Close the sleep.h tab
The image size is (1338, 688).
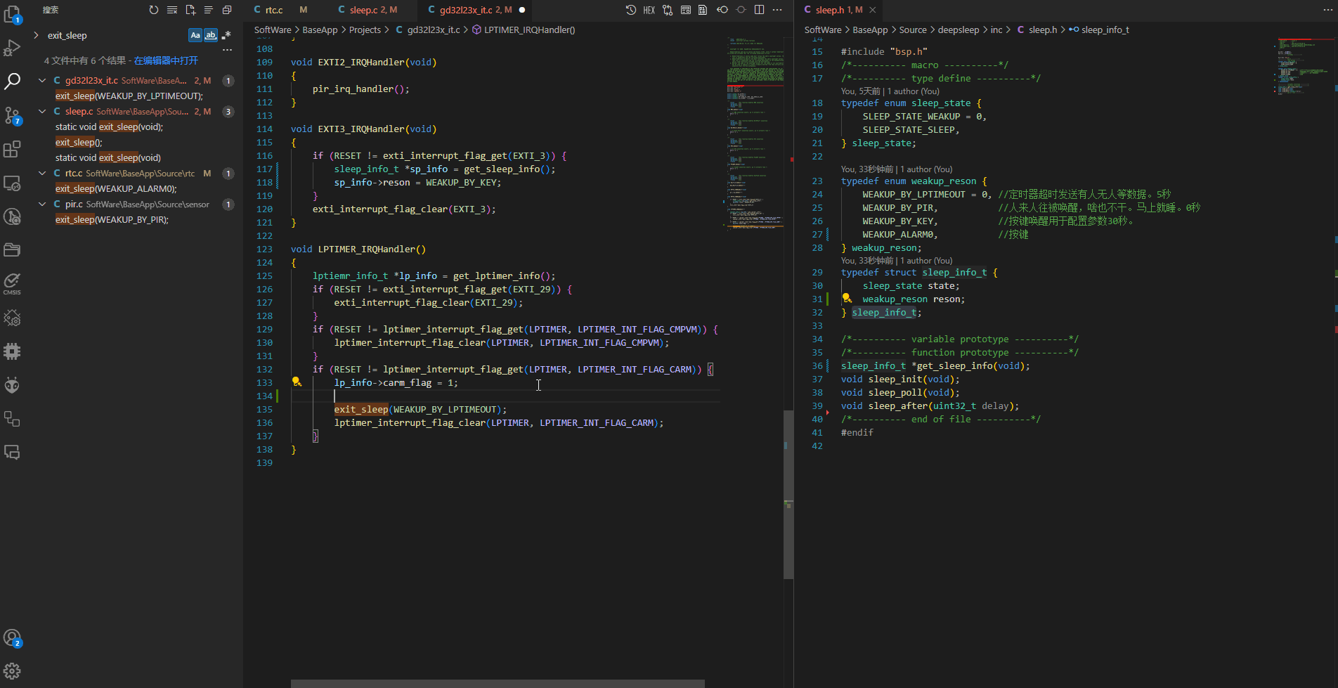[x=873, y=10]
